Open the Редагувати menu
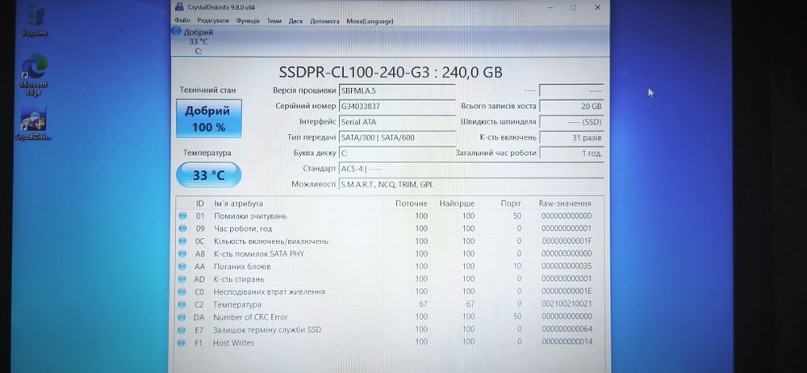The width and height of the screenshot is (807, 373). click(x=212, y=21)
